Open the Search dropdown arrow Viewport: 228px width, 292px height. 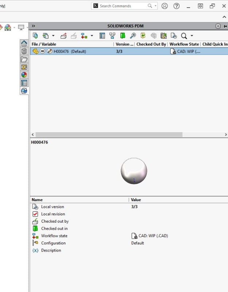(x=192, y=35)
